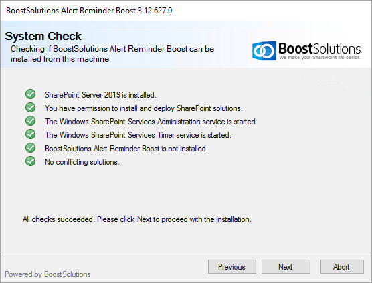Click the window title BoostSolutions Alert Reminder Boost
Screen dimensions: 372x283
(x=89, y=11)
